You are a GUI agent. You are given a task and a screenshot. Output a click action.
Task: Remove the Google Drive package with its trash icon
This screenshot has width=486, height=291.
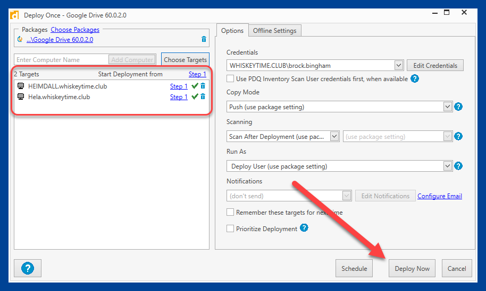[204, 39]
